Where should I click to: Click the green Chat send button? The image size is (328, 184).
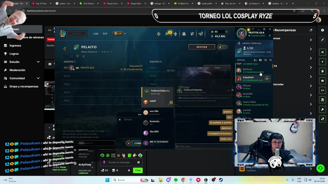click(x=138, y=170)
